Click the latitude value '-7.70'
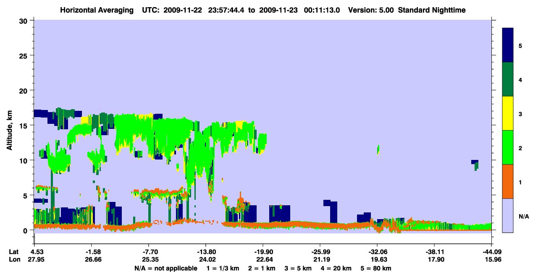The image size is (546, 280). [149, 252]
